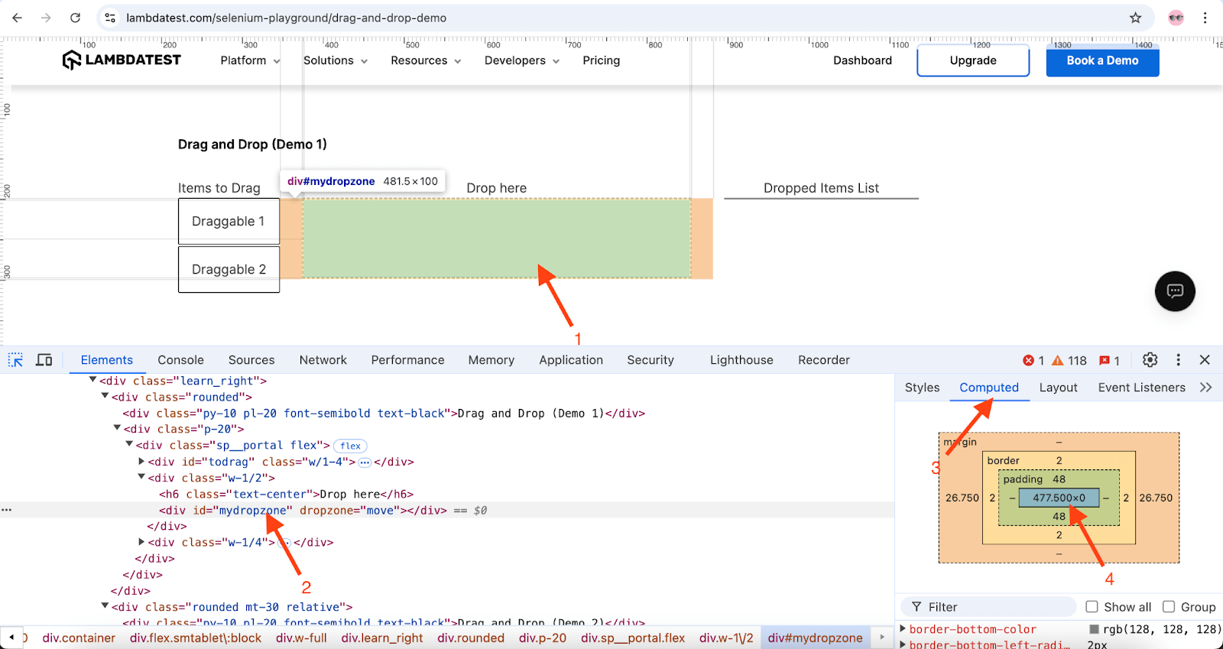1223x649 pixels.
Task: Expand border-bottom-color computed property
Action: click(903, 629)
